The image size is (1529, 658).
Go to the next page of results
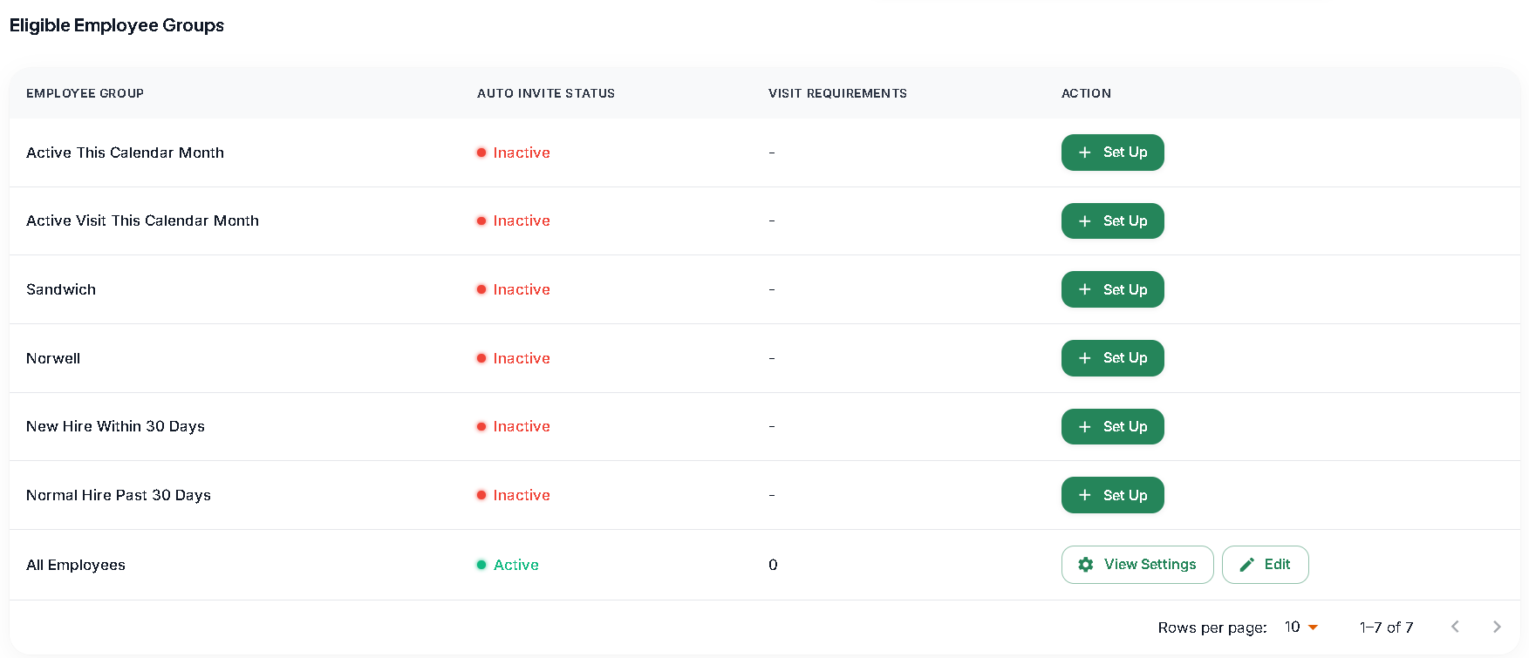click(1497, 627)
